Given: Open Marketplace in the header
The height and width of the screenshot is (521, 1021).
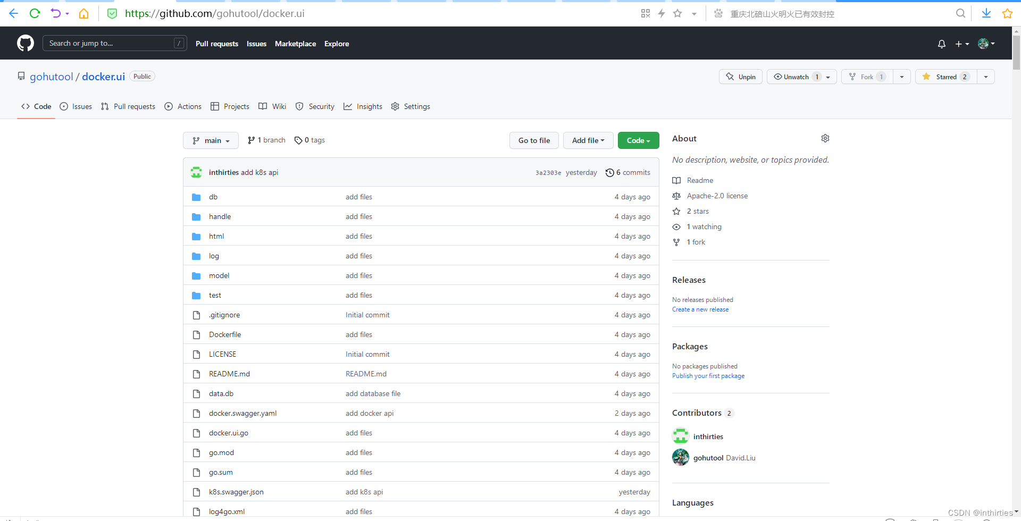Looking at the screenshot, I should tap(295, 44).
